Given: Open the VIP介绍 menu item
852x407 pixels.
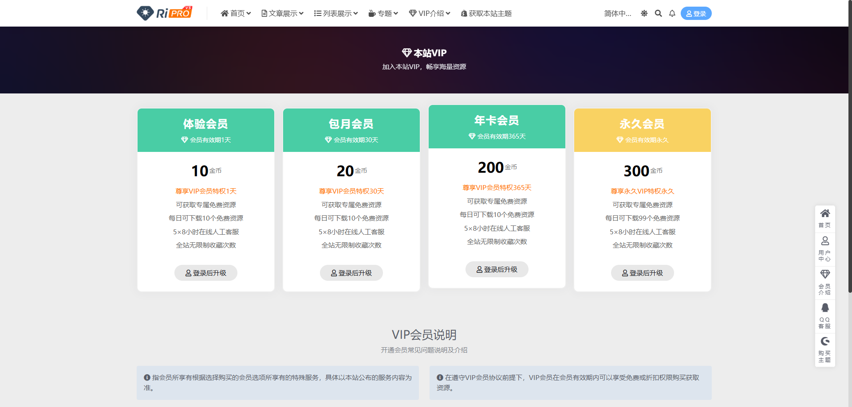Looking at the screenshot, I should tap(429, 13).
